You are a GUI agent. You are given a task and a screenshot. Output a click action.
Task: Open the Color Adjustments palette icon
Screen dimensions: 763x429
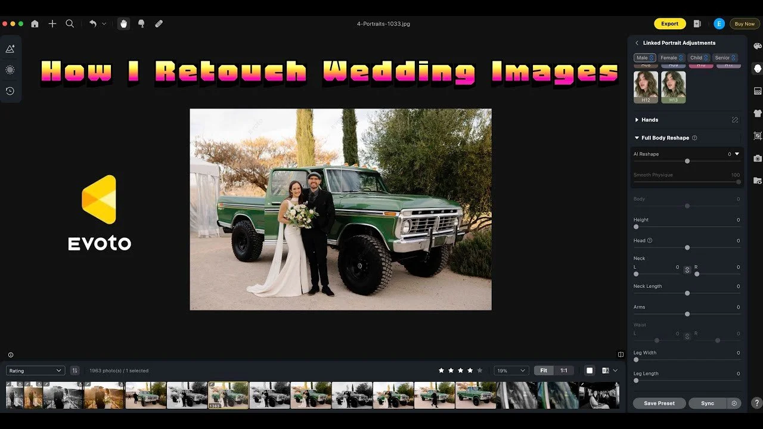click(x=758, y=46)
